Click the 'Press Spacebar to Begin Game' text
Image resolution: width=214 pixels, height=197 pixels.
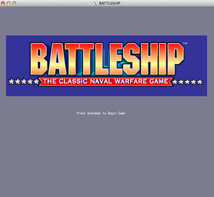(x=101, y=113)
